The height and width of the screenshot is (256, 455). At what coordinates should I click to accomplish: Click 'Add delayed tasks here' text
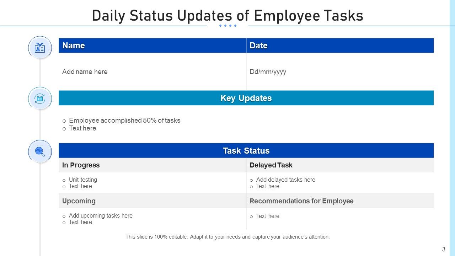[x=285, y=180]
